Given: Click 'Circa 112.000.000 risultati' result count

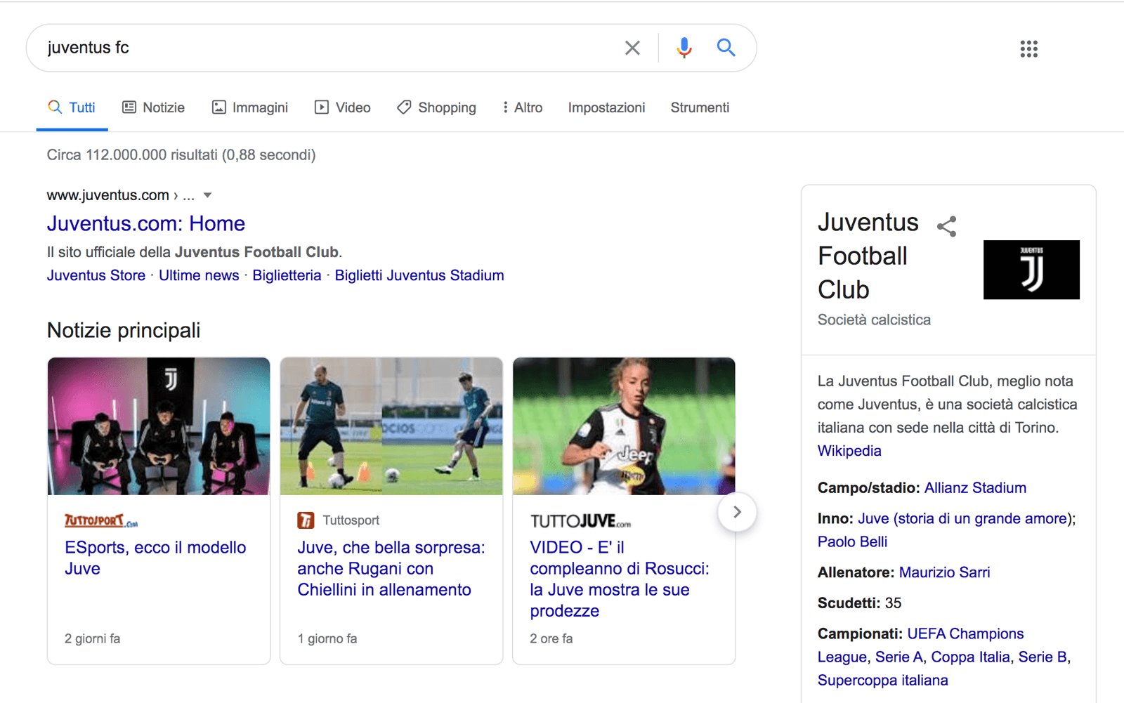Looking at the screenshot, I should tap(181, 155).
